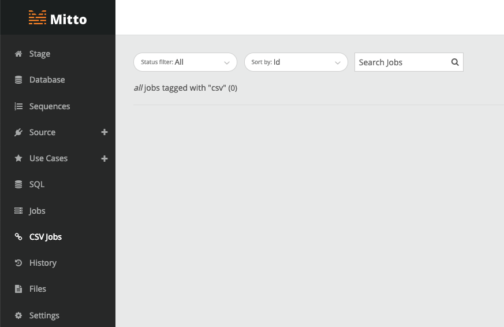Open the Files menu item
The height and width of the screenshot is (327, 504).
tap(38, 289)
